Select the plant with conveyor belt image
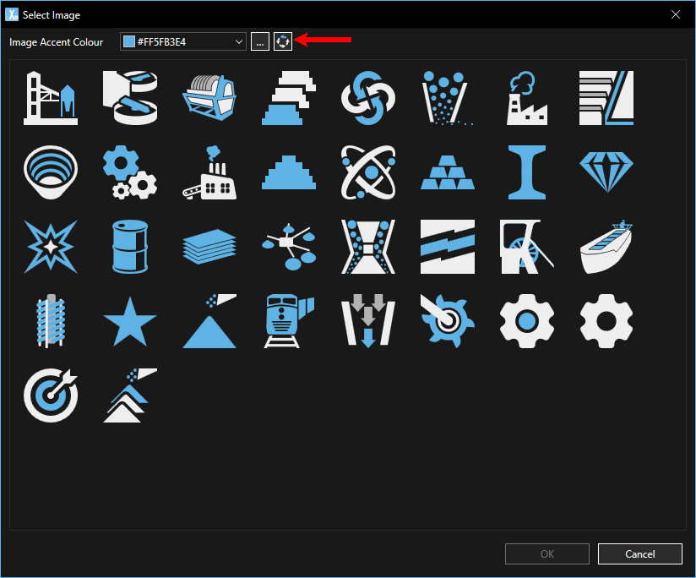The height and width of the screenshot is (578, 696). click(209, 172)
